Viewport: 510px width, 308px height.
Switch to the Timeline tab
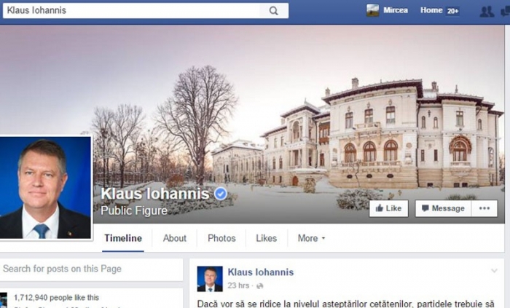coord(123,238)
